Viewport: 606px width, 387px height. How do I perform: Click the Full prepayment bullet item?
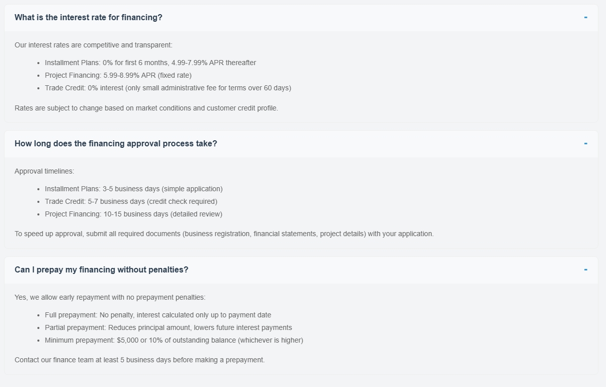(158, 315)
